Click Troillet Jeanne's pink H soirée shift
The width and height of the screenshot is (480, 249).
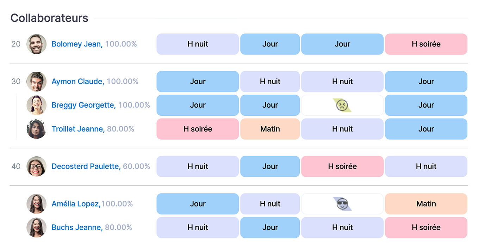click(x=198, y=129)
